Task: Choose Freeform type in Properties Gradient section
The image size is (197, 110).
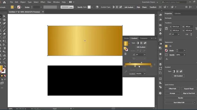Action: (181, 71)
